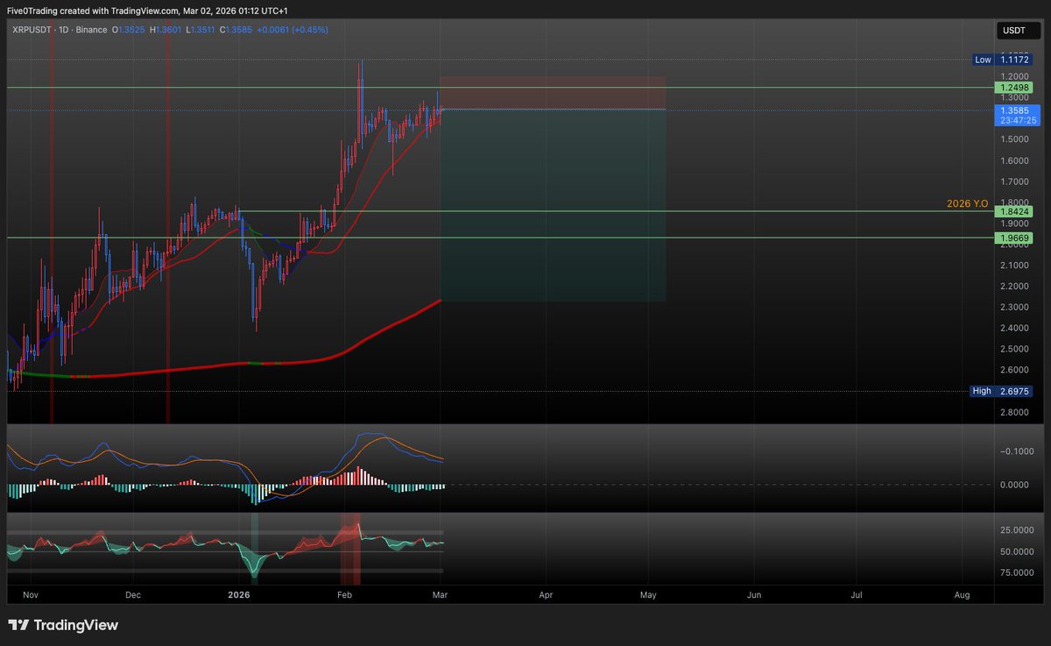
Task: Click the 2026 Y.O label text
Action: point(967,203)
